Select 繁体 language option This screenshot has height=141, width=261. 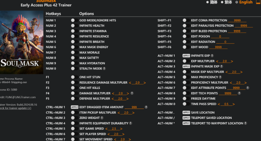[227, 2]
